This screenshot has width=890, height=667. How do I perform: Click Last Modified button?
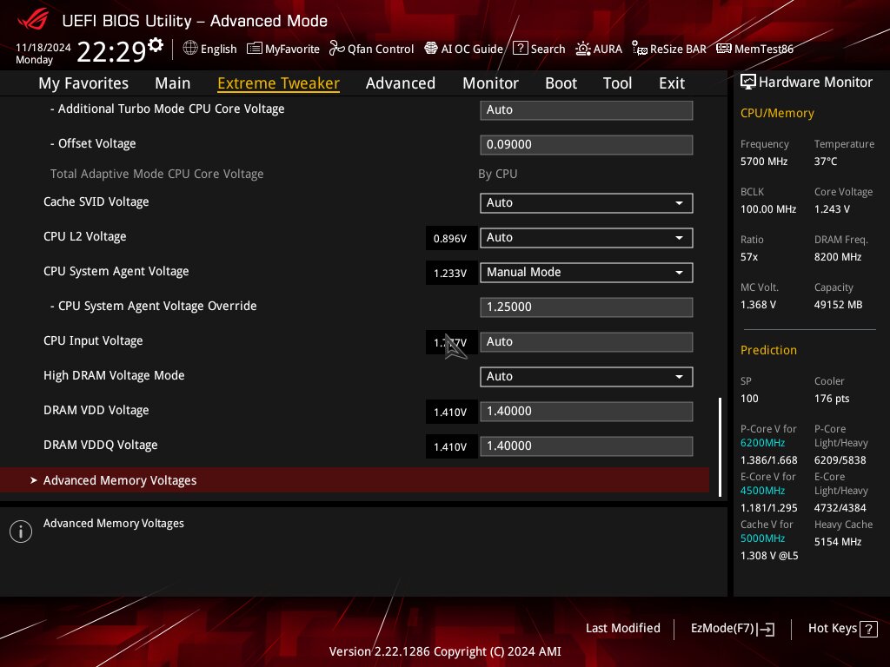click(622, 629)
